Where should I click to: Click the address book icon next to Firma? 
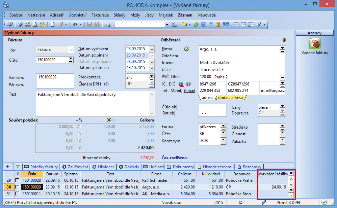pyautogui.click(x=186, y=49)
